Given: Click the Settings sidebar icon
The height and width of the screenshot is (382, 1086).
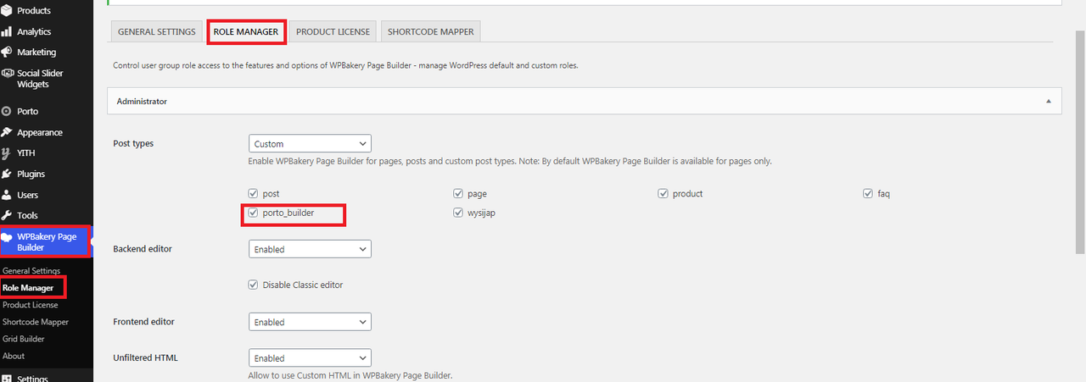Looking at the screenshot, I should (x=7, y=379).
